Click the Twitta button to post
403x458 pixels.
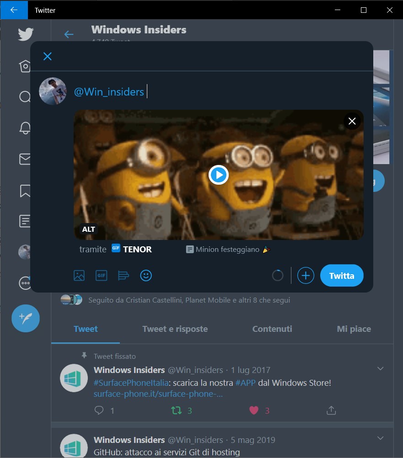point(342,276)
